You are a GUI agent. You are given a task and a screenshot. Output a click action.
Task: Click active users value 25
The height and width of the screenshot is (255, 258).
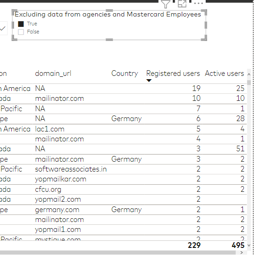point(240,89)
